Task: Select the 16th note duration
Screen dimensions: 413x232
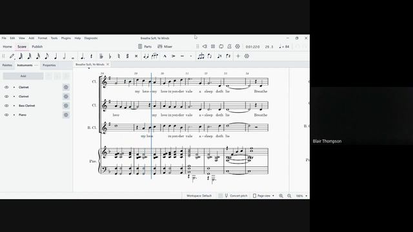Action: tap(38, 56)
